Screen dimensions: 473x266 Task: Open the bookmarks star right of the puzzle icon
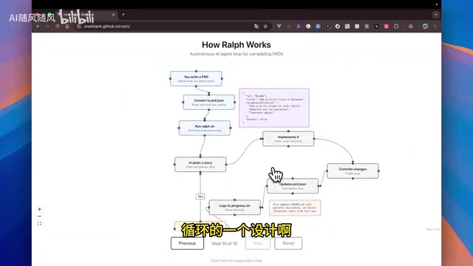click(x=411, y=27)
